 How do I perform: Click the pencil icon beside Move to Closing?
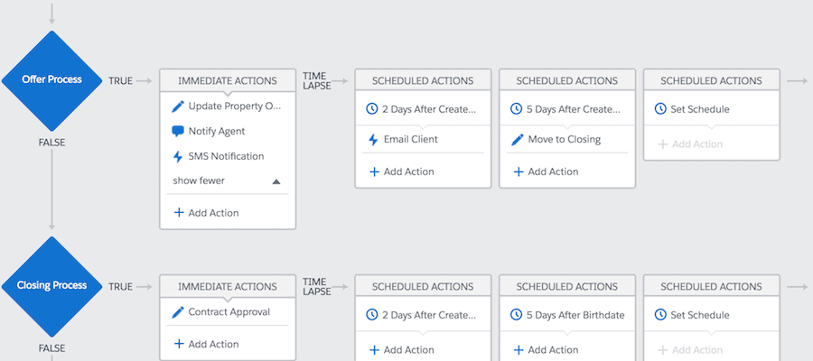(x=518, y=140)
